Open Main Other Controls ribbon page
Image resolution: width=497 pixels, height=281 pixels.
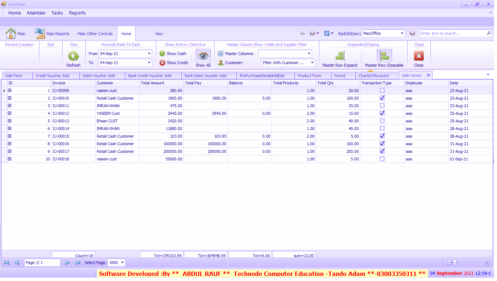coord(95,34)
